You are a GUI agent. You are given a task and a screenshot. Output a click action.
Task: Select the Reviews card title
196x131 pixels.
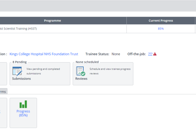point(81,79)
